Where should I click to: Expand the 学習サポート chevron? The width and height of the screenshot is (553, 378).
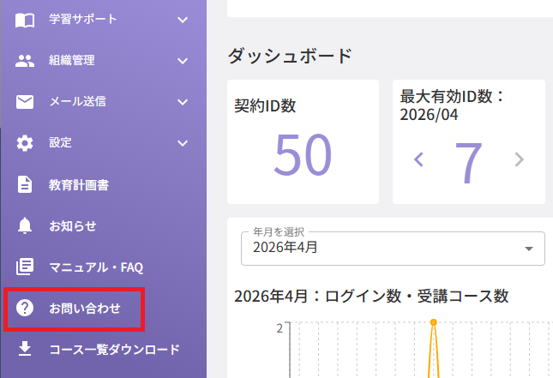pyautogui.click(x=183, y=20)
